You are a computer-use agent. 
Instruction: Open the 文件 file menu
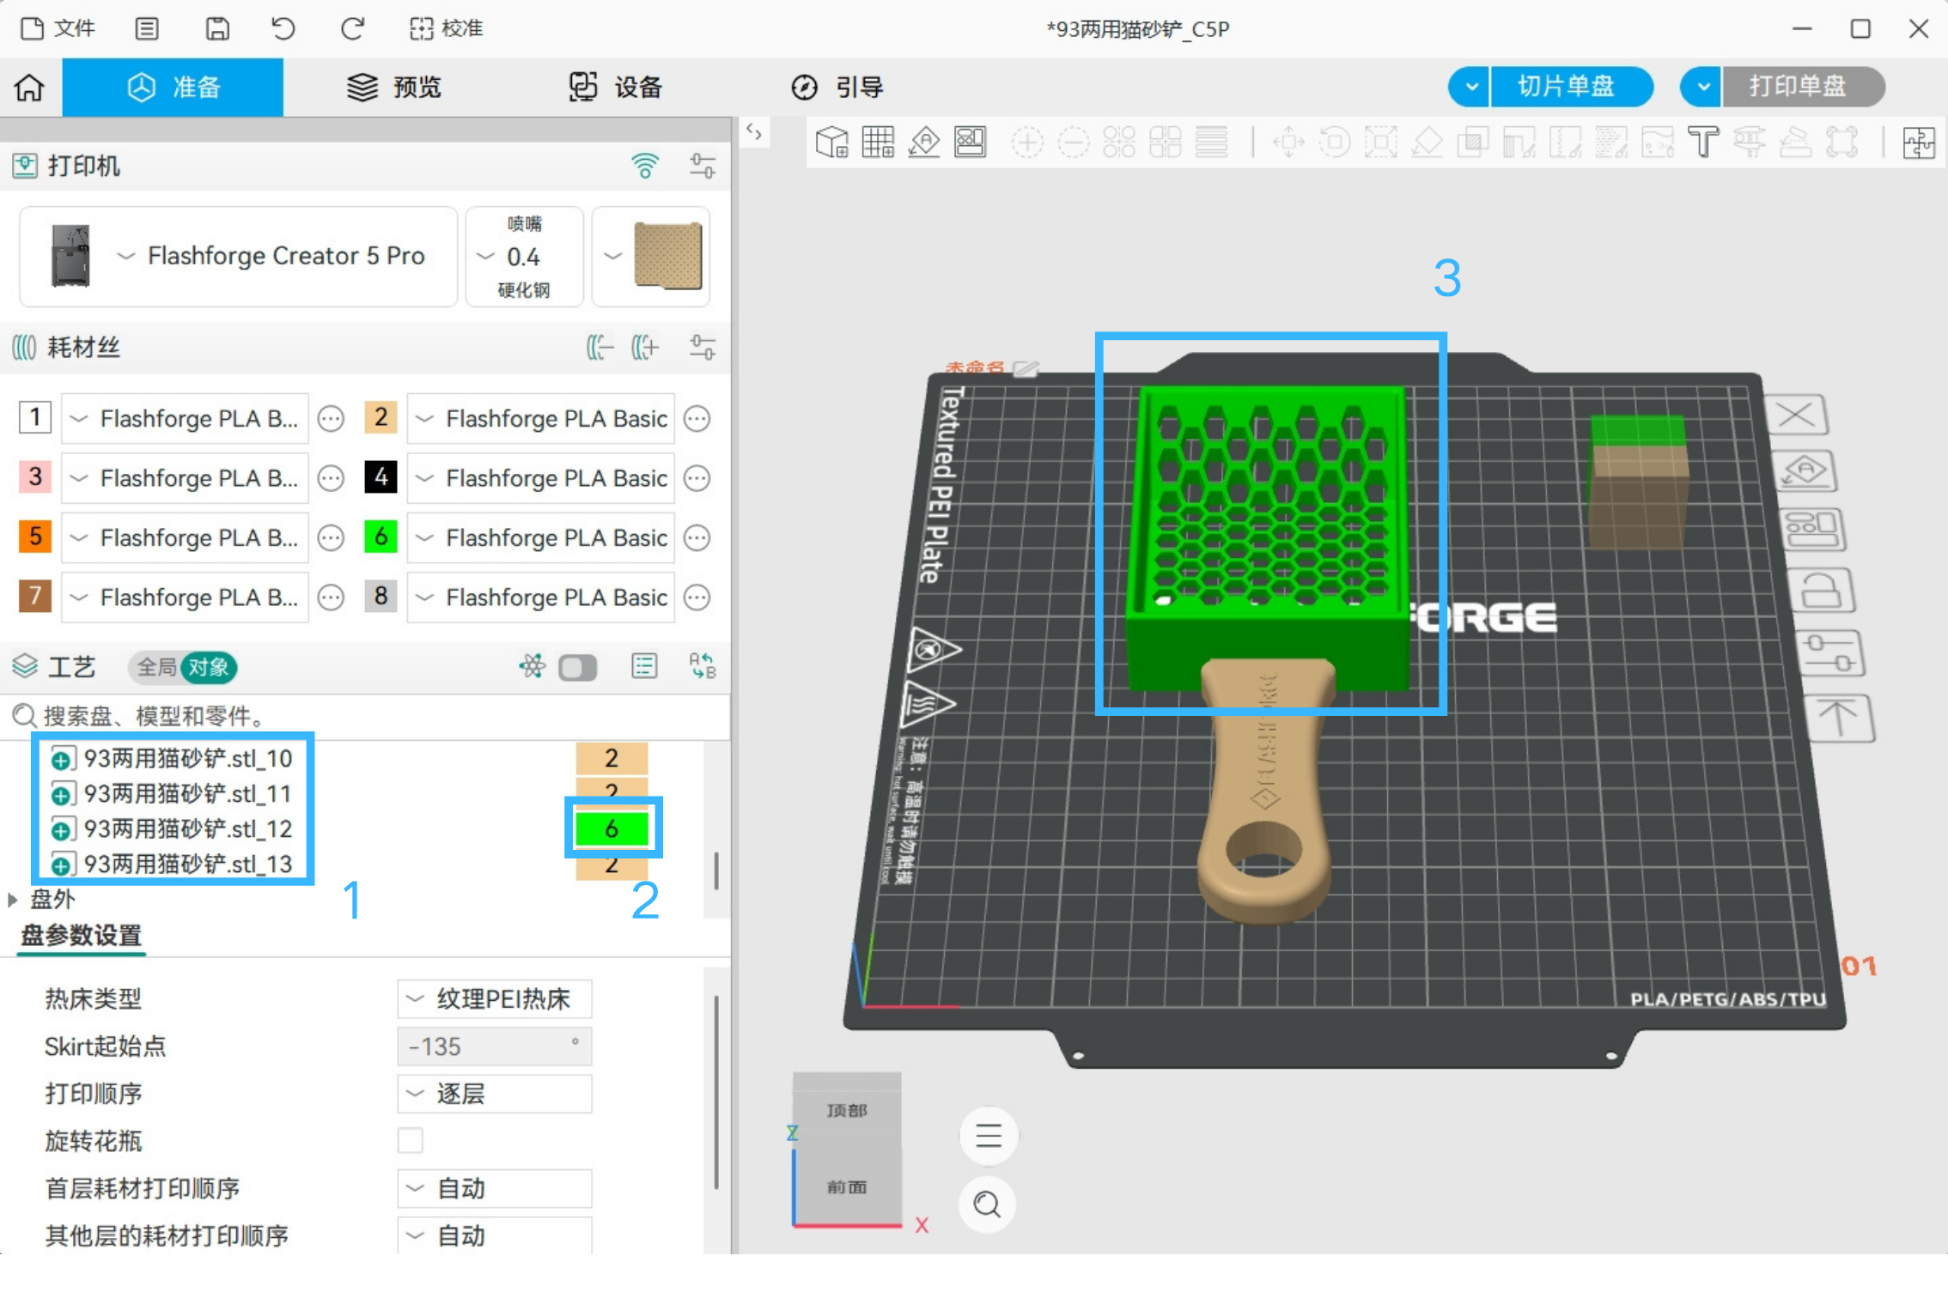pos(58,28)
